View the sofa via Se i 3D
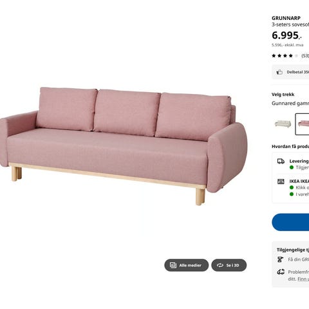 click(229, 265)
